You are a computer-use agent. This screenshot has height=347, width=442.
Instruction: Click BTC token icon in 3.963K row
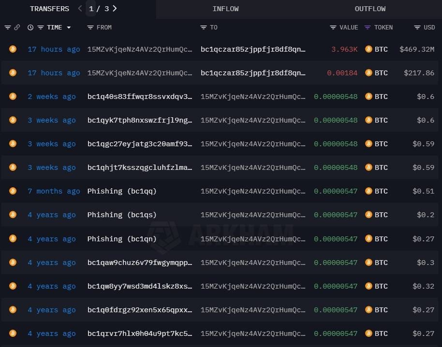pos(368,49)
